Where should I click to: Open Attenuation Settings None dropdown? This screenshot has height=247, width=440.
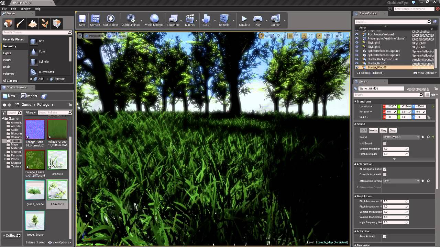click(401, 181)
